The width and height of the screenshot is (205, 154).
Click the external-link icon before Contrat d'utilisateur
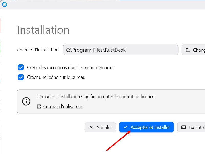point(39,107)
